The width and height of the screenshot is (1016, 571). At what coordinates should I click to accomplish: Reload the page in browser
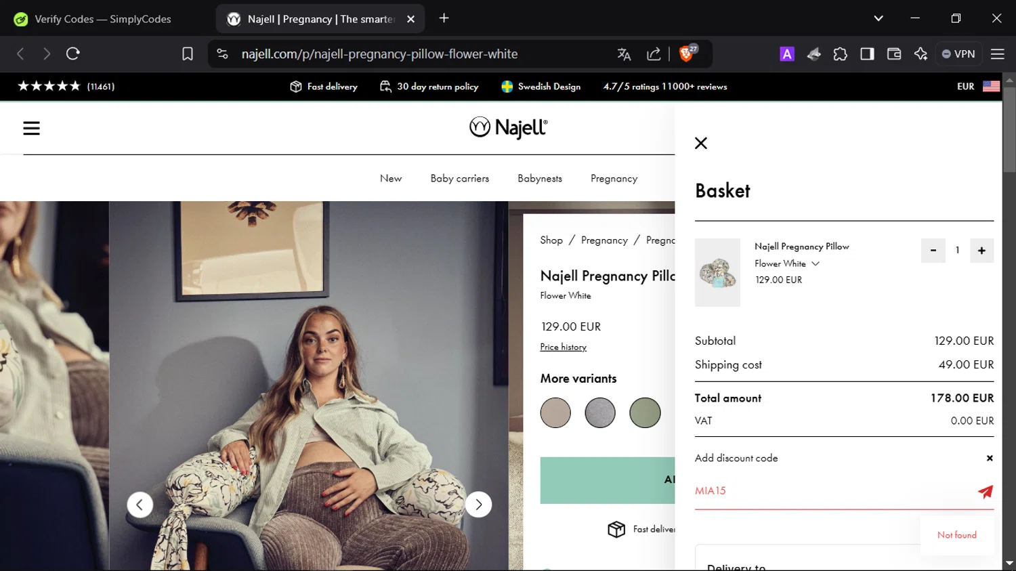[x=73, y=54]
